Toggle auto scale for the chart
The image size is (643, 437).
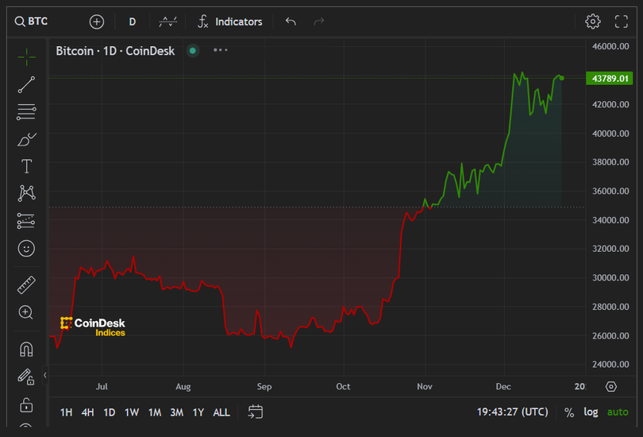click(617, 412)
